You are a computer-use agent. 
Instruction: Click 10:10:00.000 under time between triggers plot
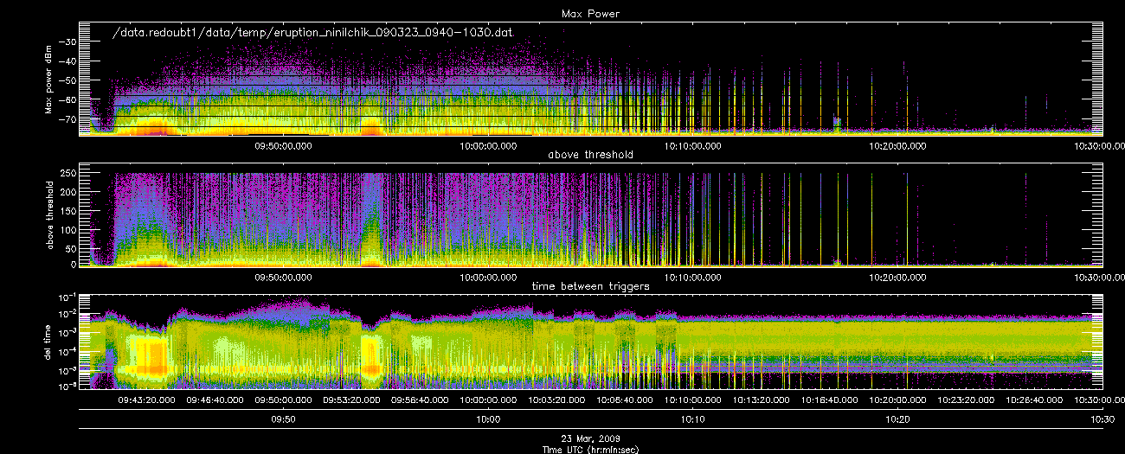click(x=693, y=400)
